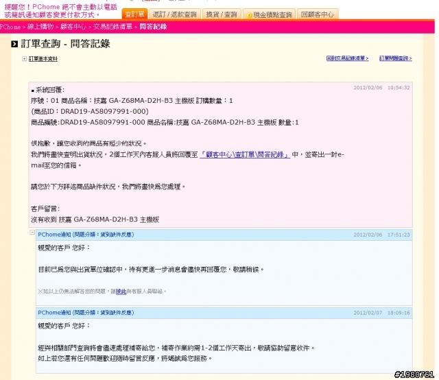Open 交易記錄清單 breadcrumb link
This screenshot has width=439, height=380.
[x=112, y=27]
